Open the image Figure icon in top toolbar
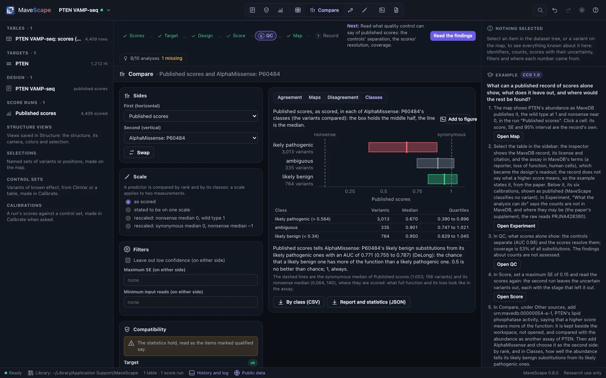The height and width of the screenshot is (378, 606). [x=382, y=10]
